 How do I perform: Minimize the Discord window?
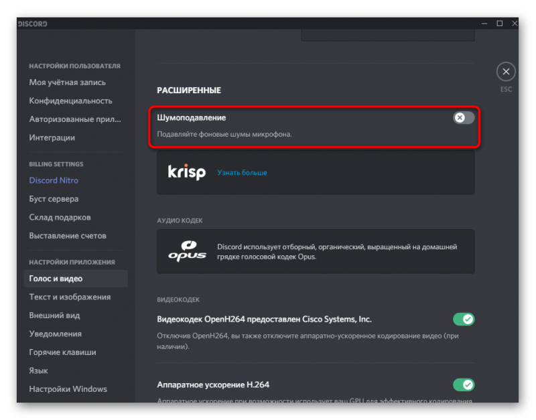(484, 23)
